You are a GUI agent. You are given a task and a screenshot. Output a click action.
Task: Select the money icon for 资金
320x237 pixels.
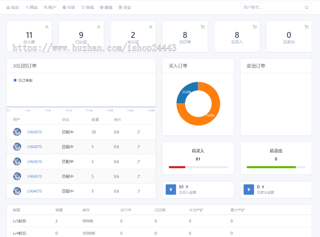(120, 7)
